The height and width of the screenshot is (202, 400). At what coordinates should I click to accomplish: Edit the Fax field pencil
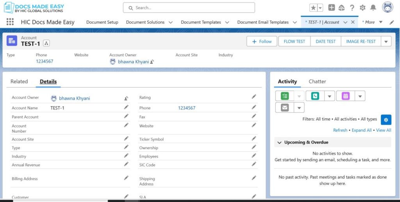point(254,116)
